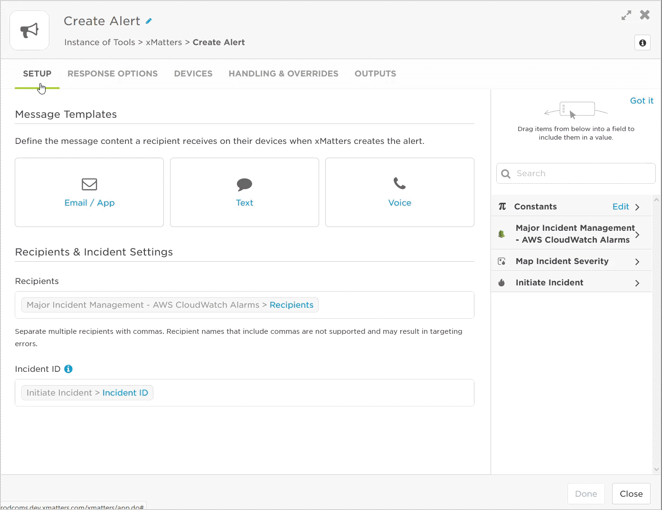Select the Recipients variable token

170,305
